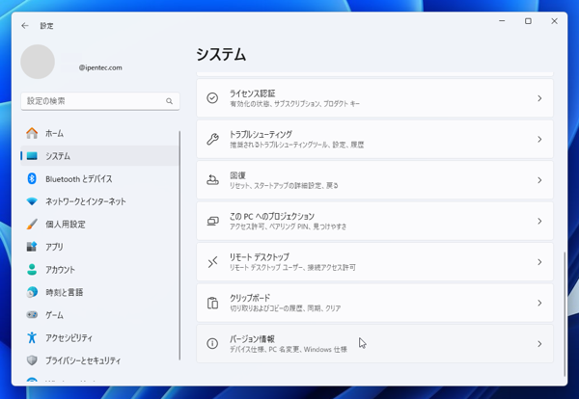Image resolution: width=579 pixels, height=399 pixels.
Task: Click the トラブルシューティング wrench icon
Action: (x=212, y=139)
